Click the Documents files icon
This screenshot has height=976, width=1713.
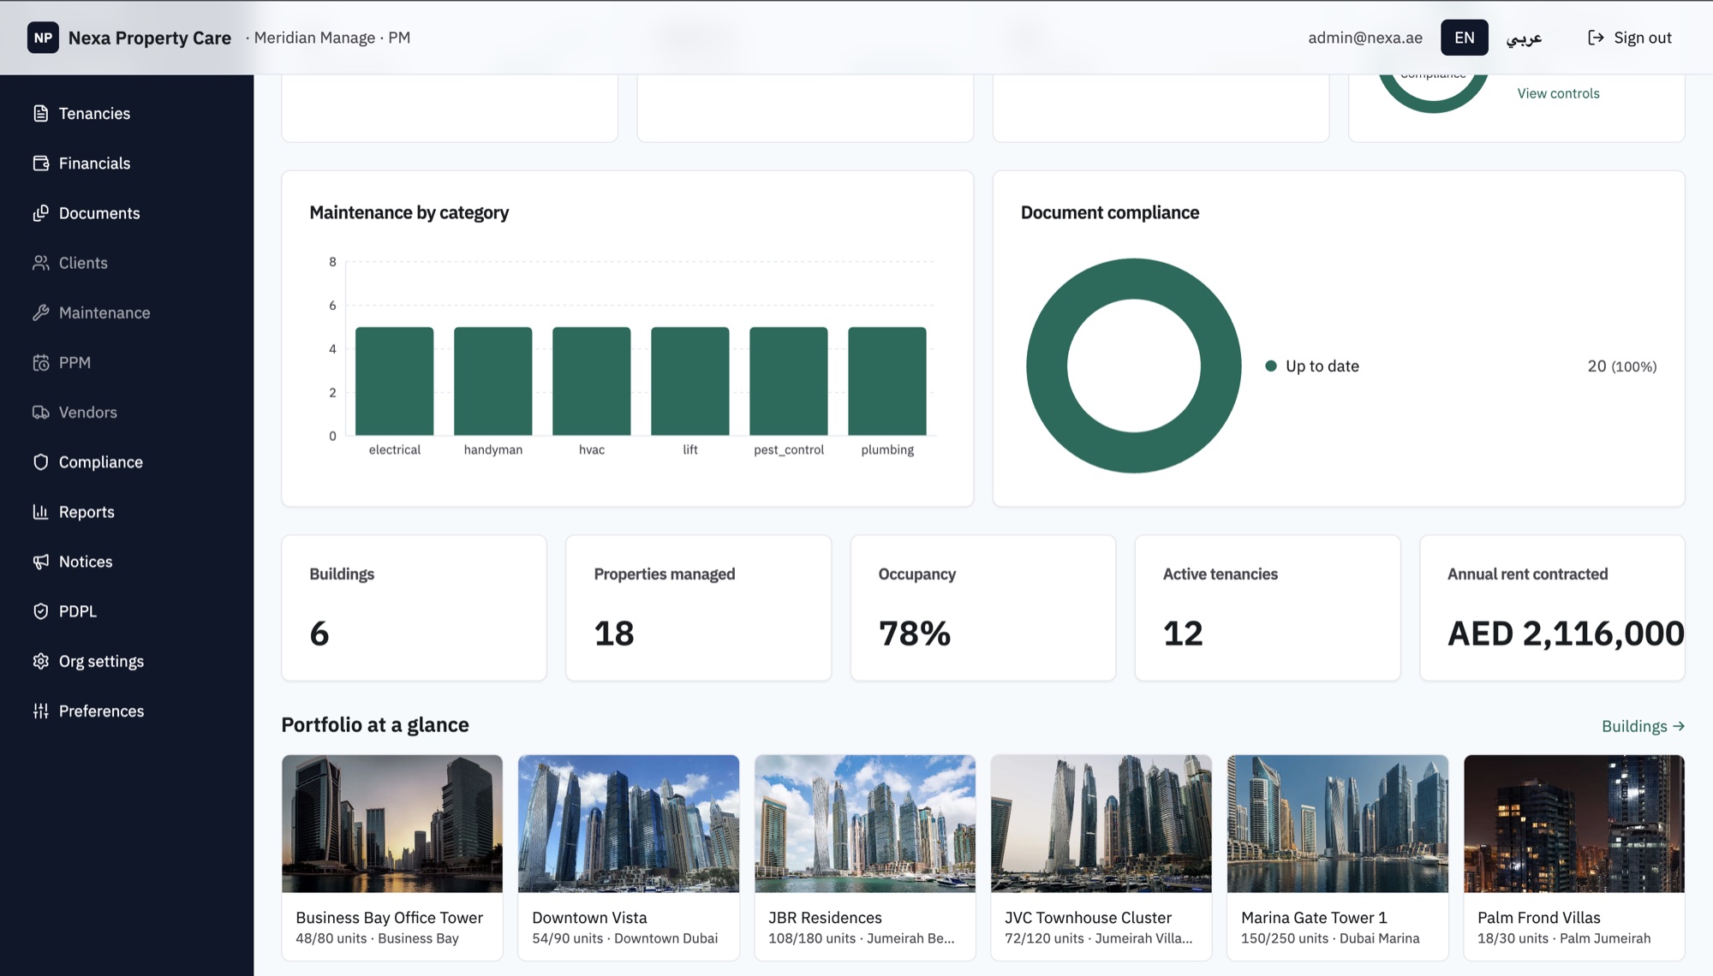(x=40, y=213)
